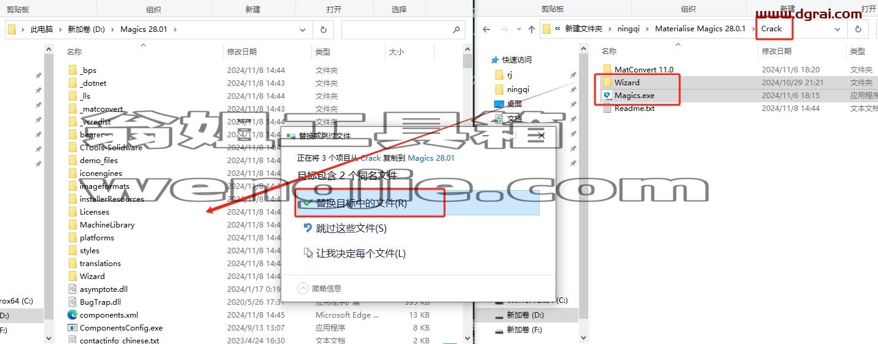Select installerResources folder name
878x344 pixels.
point(112,199)
